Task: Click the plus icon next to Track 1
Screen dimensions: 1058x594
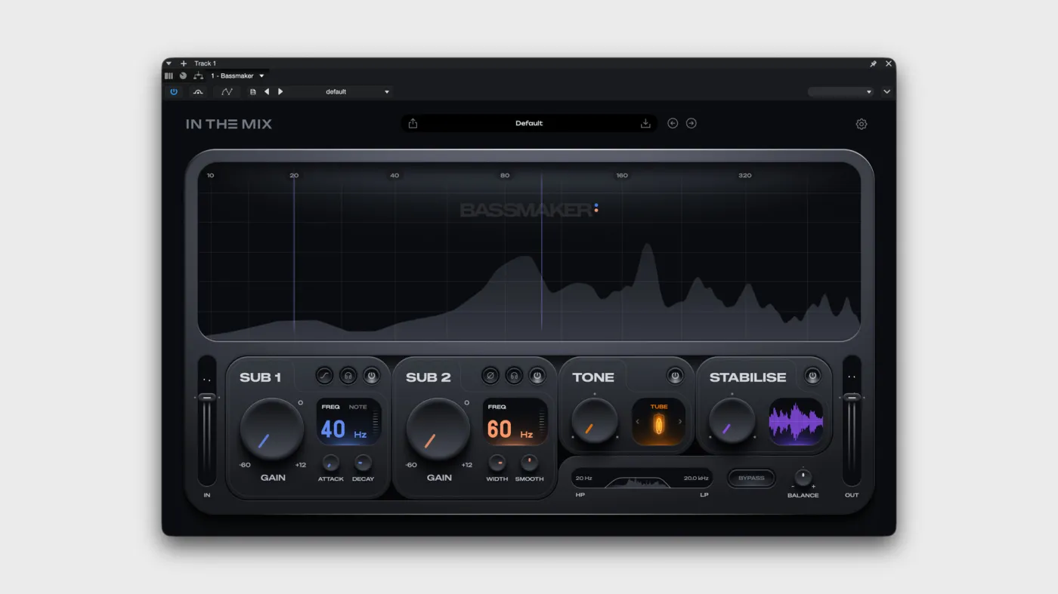Action: click(184, 63)
